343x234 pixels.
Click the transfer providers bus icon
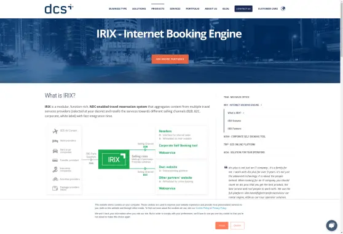tap(55, 160)
